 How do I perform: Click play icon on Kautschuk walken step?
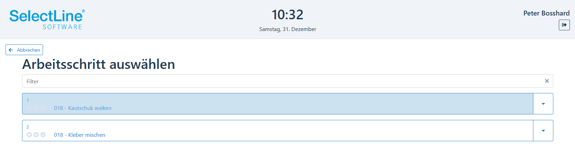click(29, 108)
